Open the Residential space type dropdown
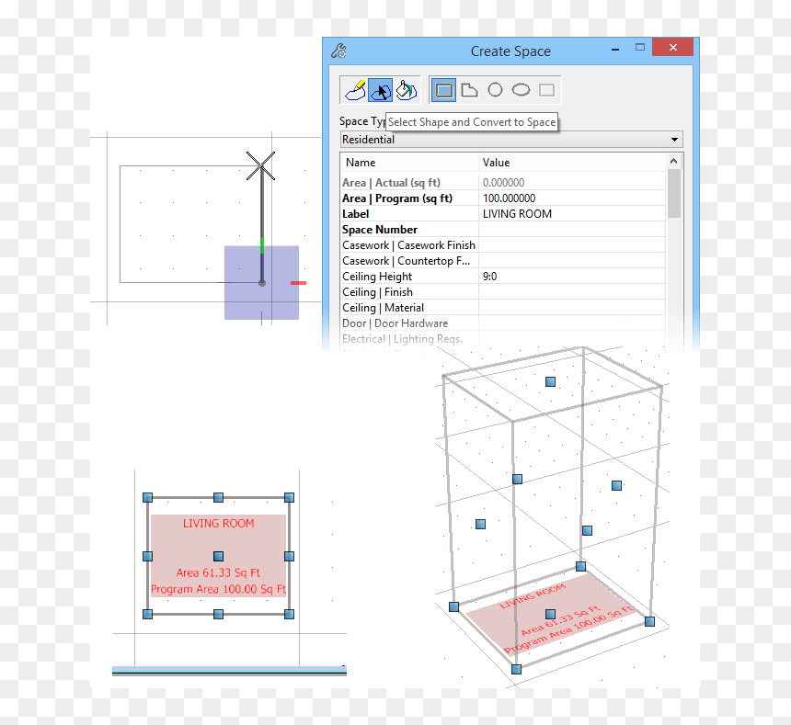 tap(511, 140)
